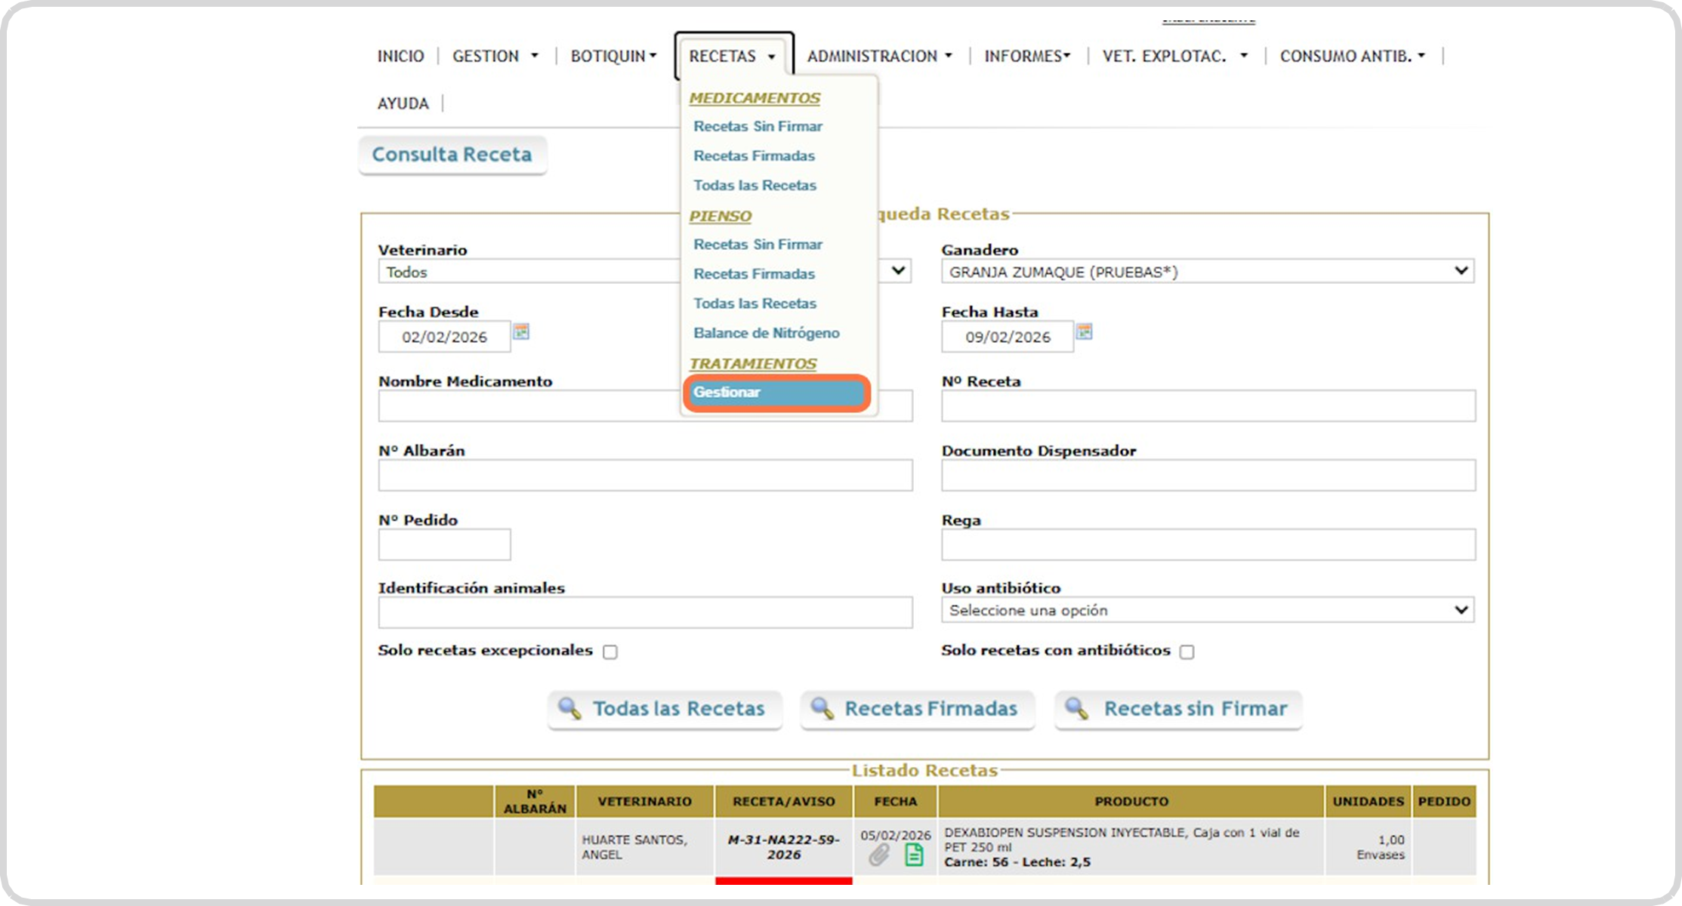Image resolution: width=1682 pixels, height=906 pixels.
Task: Enable Solo recetas excepcionales checkbox
Action: pyautogui.click(x=610, y=652)
